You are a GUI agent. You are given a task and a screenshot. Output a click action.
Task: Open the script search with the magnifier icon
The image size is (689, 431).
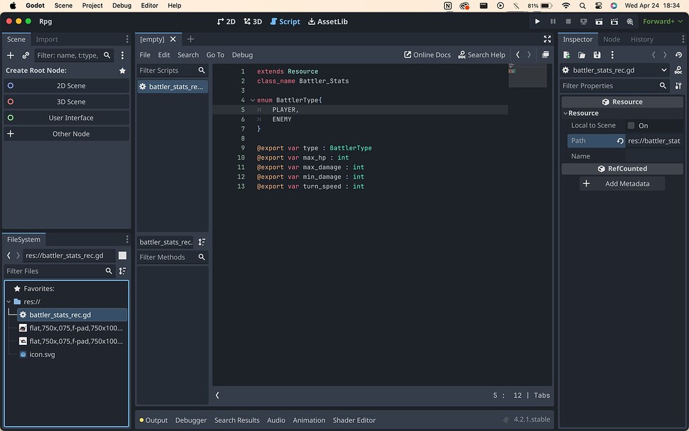[x=201, y=70]
